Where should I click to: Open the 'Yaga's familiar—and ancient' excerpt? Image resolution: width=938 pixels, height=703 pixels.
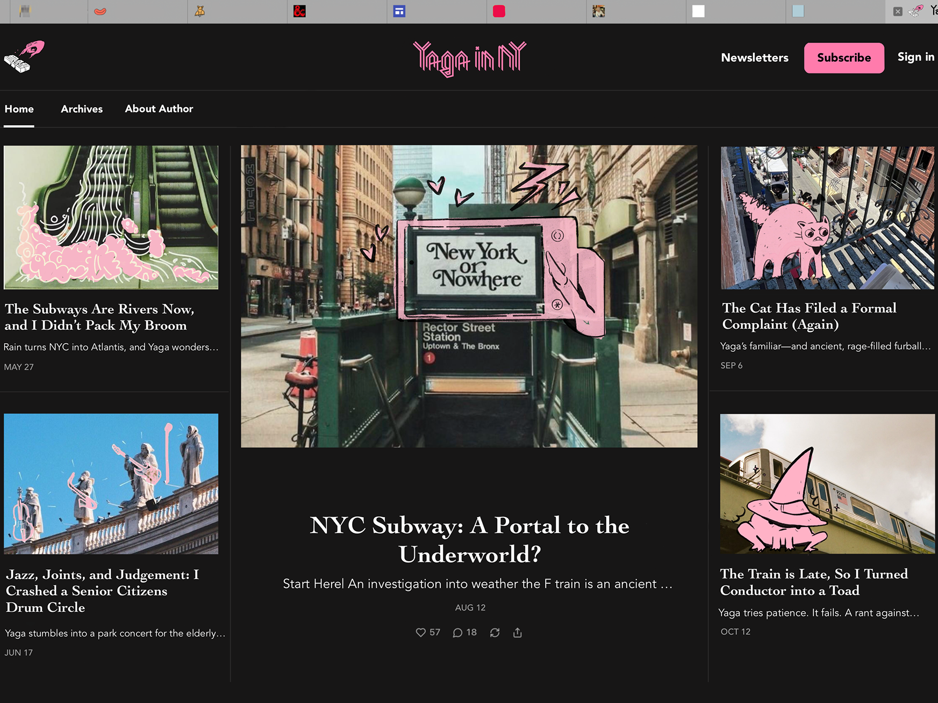coord(826,346)
